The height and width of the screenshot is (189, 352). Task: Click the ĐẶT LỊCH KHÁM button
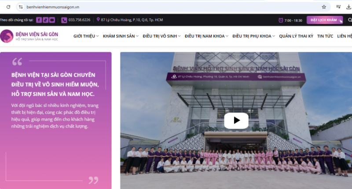point(325,20)
